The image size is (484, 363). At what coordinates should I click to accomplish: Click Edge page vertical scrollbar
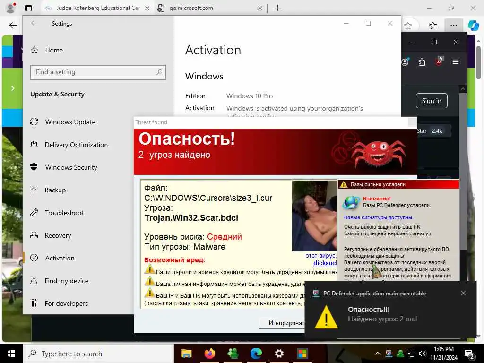tap(478, 63)
